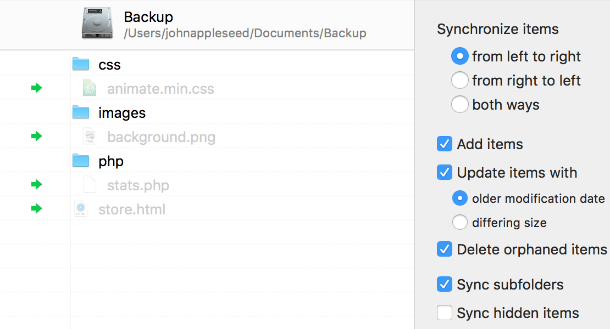Enable 'Sync hidden items'

pyautogui.click(x=445, y=313)
